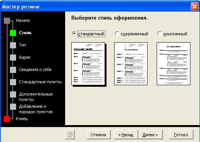200x142 pixels.
Task: Go to the Адрес step
Action: (25, 57)
